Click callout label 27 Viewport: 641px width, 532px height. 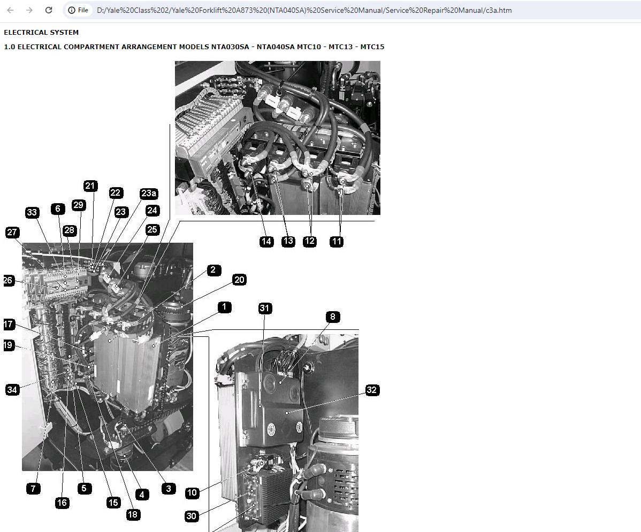(12, 233)
